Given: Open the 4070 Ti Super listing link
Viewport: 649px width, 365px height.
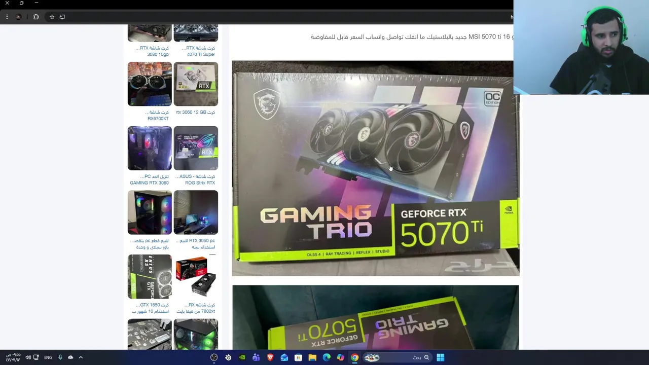Looking at the screenshot, I should point(199,51).
